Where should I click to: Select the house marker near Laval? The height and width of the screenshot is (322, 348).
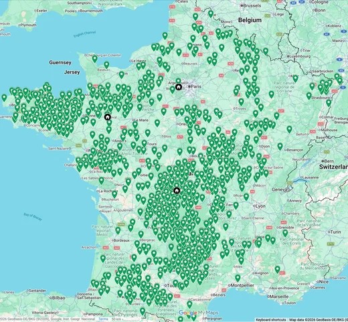[108, 116]
